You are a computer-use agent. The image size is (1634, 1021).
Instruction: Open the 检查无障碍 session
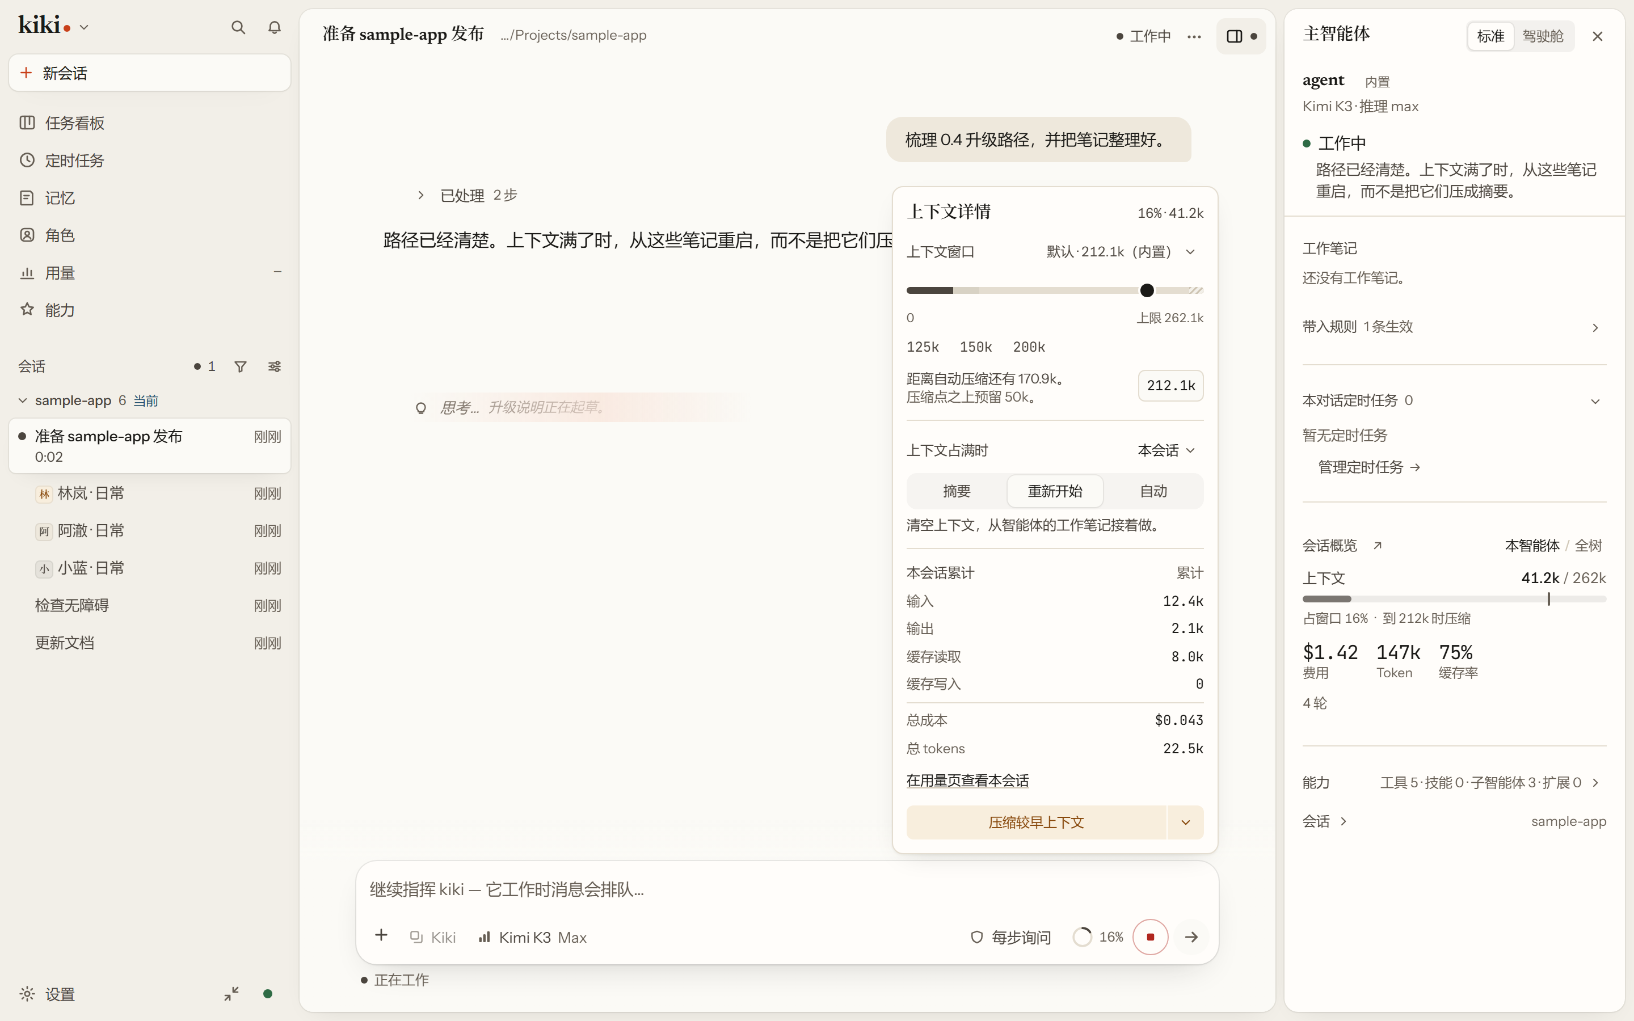click(149, 606)
